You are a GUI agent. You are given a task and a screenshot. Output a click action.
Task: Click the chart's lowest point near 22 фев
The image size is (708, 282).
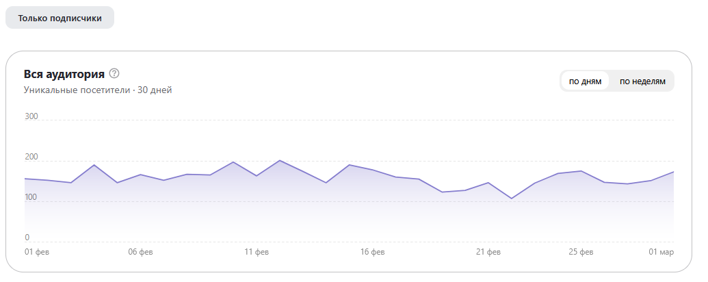512,198
